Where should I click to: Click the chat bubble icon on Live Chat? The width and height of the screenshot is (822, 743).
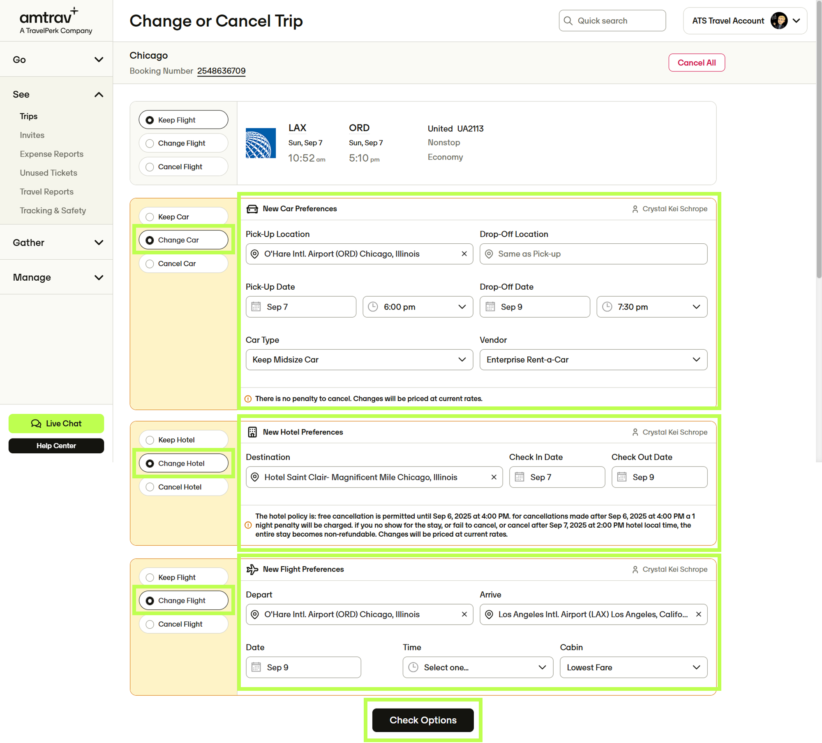click(36, 423)
